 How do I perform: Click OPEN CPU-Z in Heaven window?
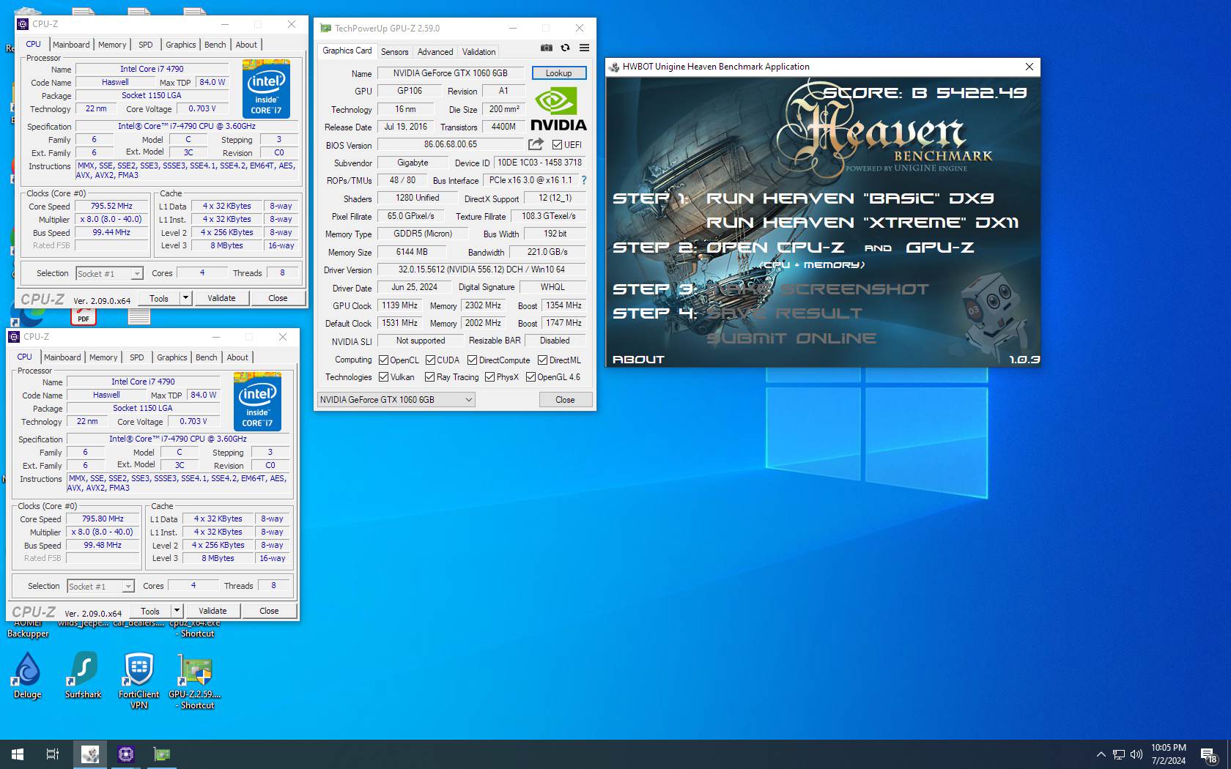pos(775,248)
